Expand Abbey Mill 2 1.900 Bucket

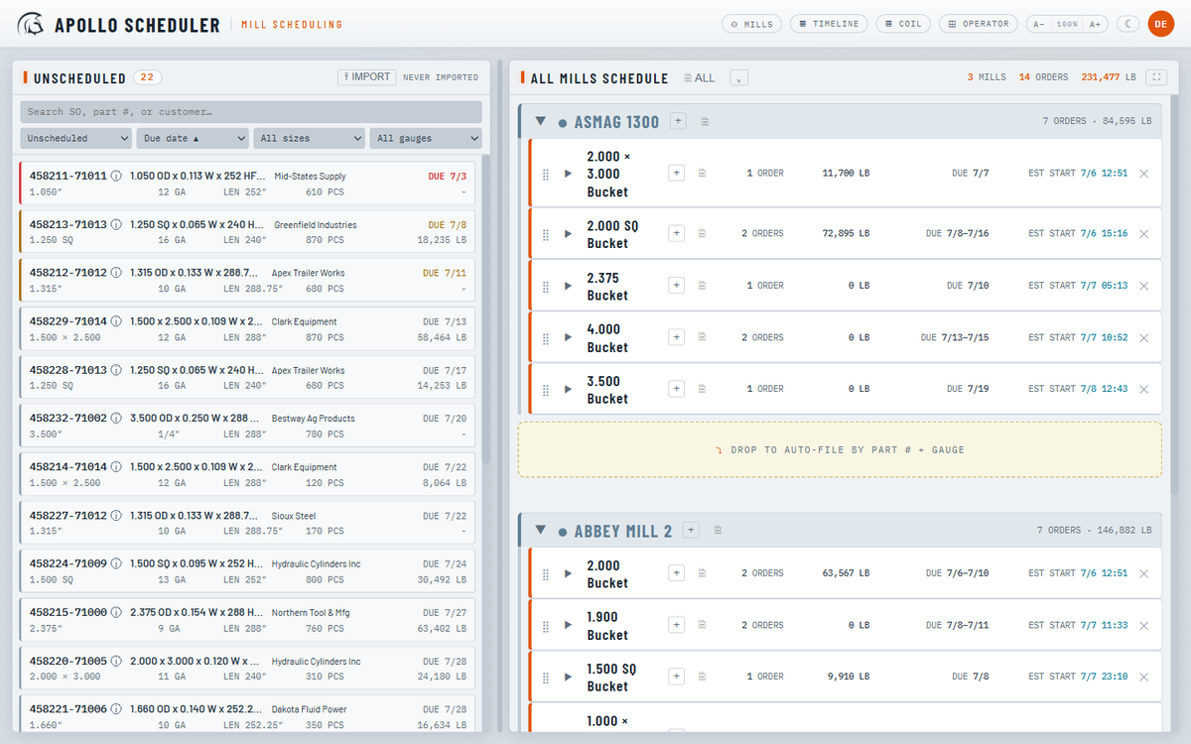coord(568,625)
